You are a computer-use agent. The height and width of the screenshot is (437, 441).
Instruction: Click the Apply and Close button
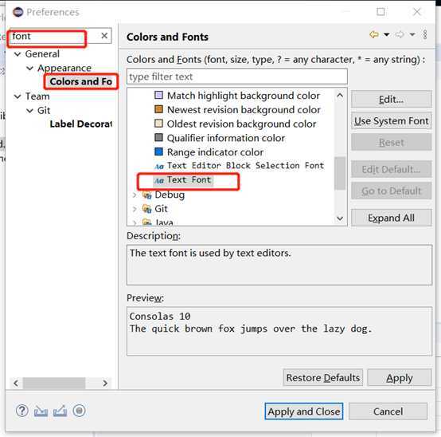point(304,411)
